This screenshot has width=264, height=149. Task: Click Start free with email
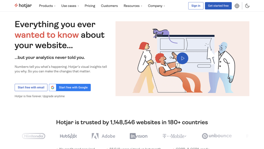(31, 88)
